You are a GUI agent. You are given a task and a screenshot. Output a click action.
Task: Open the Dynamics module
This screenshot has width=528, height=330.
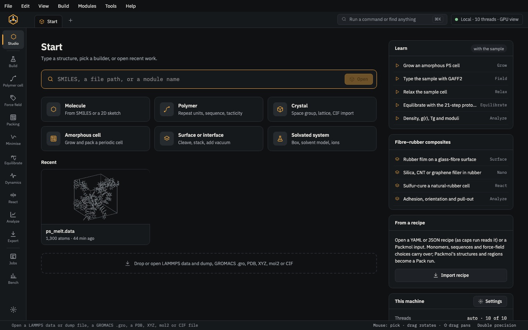[13, 178]
